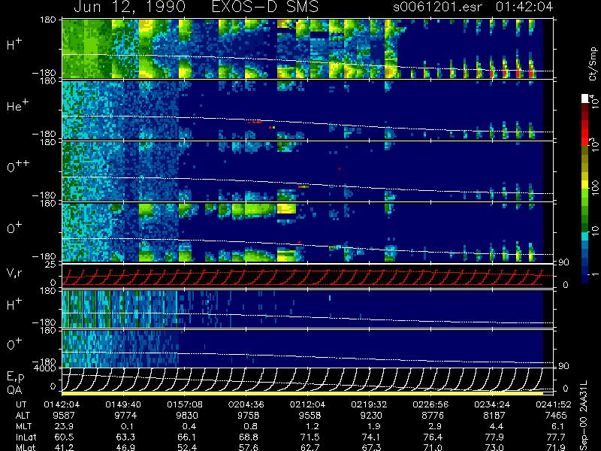Click MLT value '6.1'

click(x=558, y=426)
